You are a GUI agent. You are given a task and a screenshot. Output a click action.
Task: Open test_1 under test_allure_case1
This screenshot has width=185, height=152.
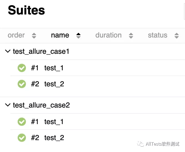click(54, 68)
